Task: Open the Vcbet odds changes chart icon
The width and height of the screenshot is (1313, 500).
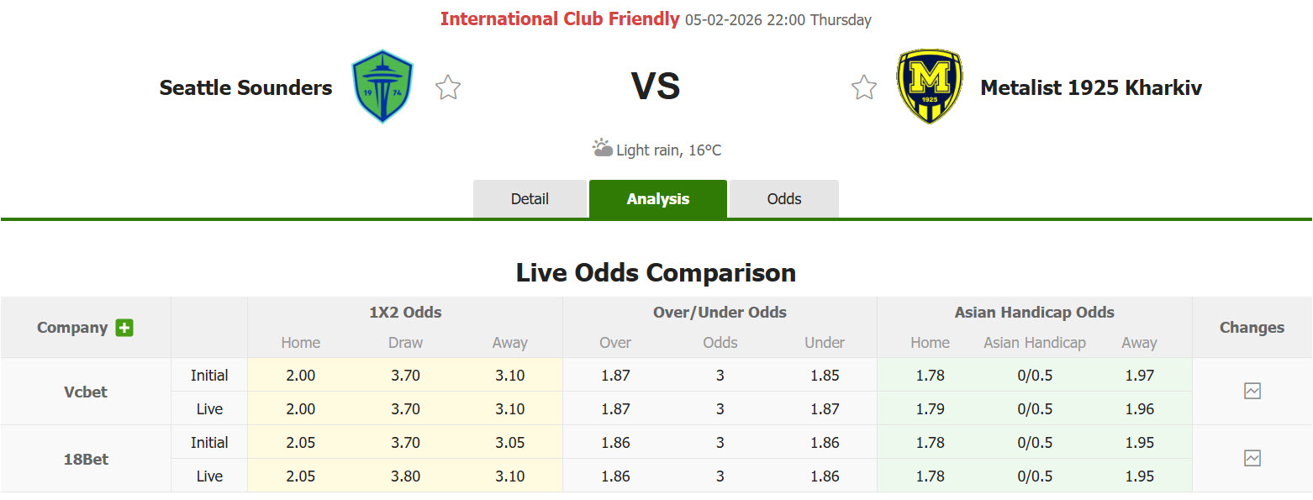Action: coord(1252,391)
